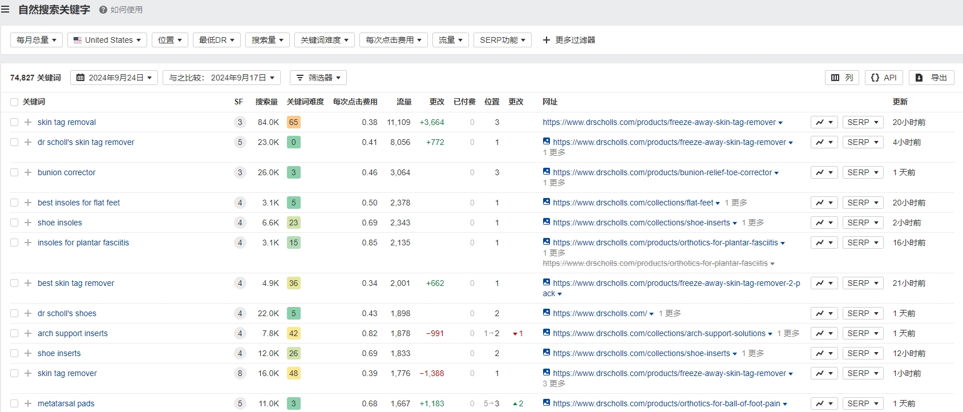Image resolution: width=963 pixels, height=412 pixels.
Task: Open the United States country dropdown
Action: 107,40
